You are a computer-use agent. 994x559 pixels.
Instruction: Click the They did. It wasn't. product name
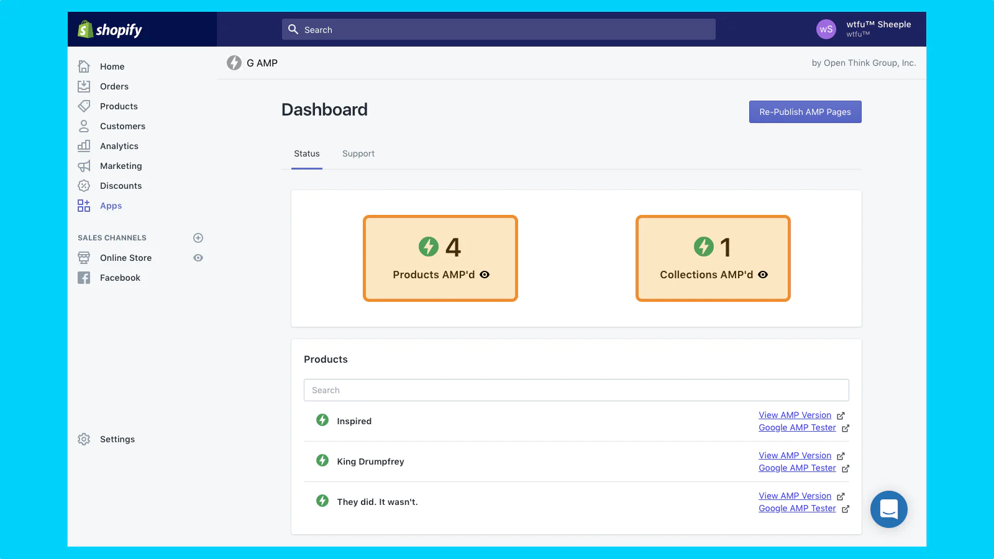(377, 502)
